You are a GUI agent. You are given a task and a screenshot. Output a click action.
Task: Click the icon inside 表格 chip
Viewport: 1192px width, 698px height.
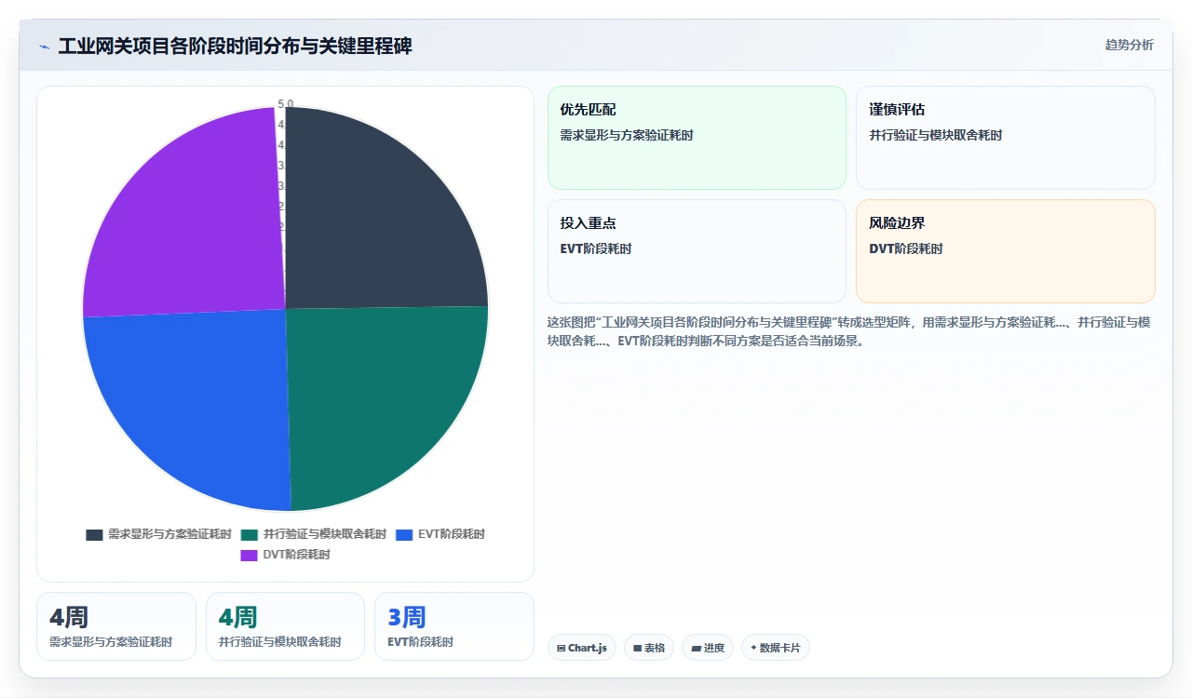tap(637, 648)
